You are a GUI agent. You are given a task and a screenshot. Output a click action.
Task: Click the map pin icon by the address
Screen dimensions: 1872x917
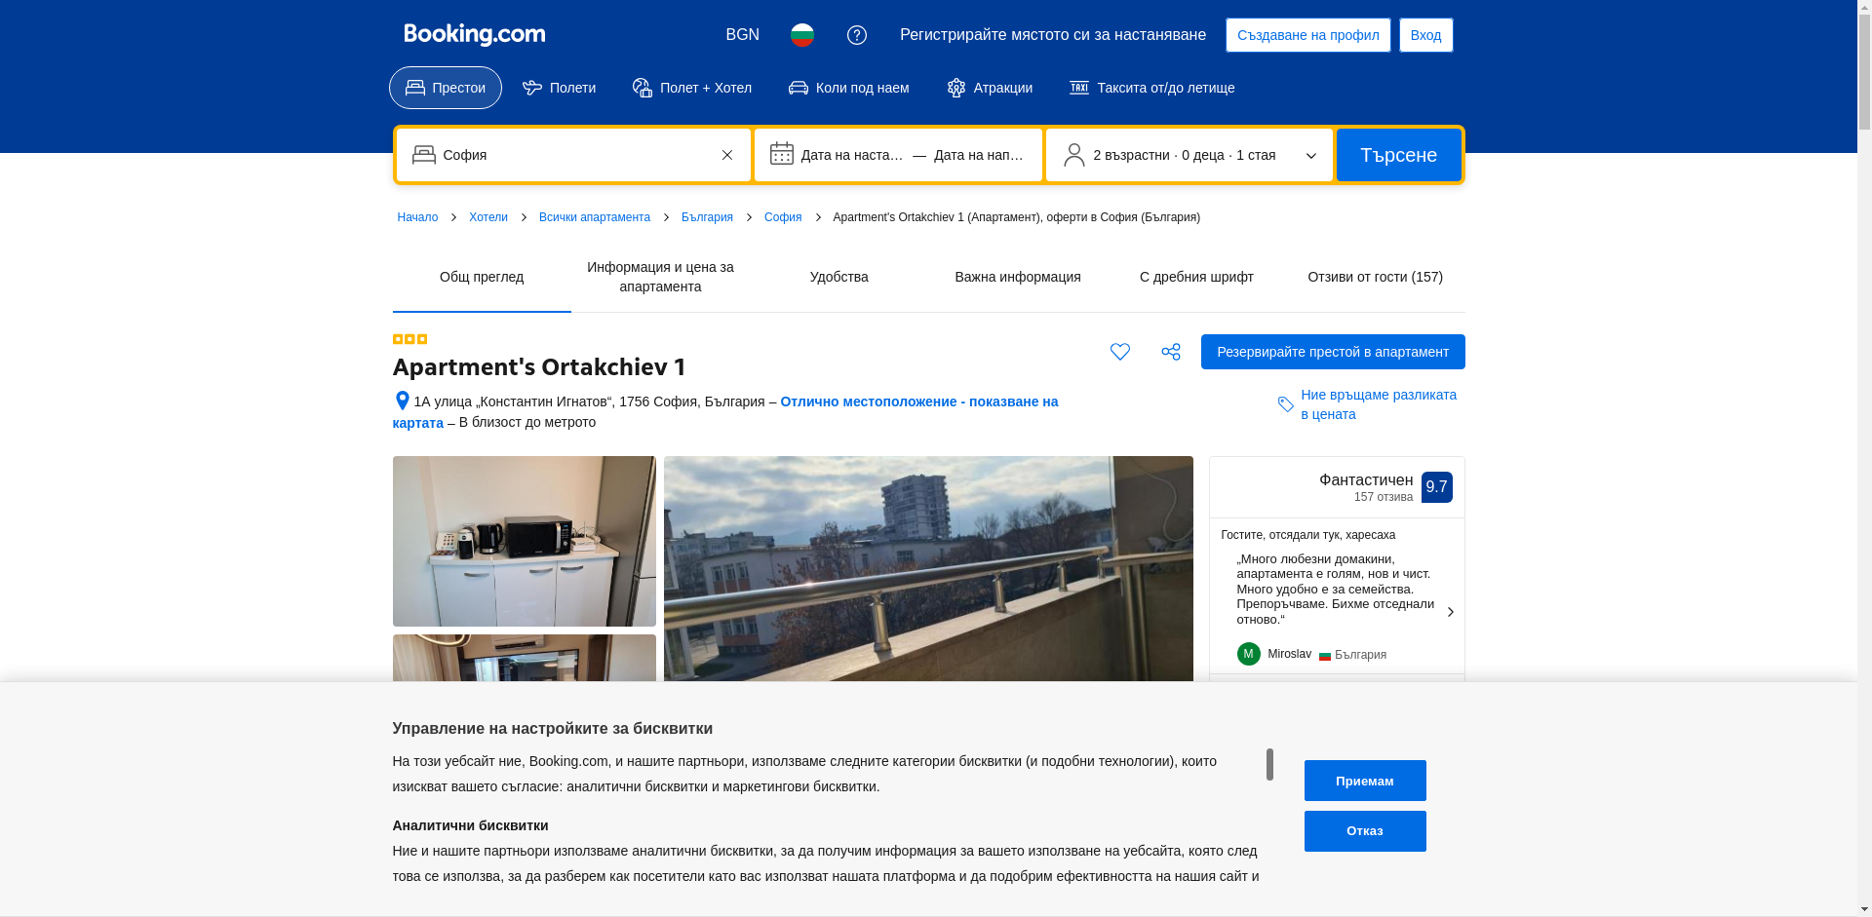402,401
